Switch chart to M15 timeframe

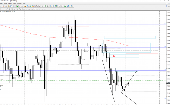[x=29, y=9]
